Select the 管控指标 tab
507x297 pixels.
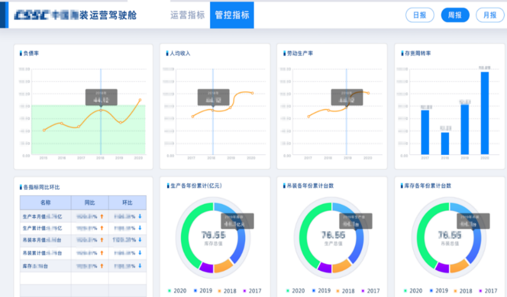[x=232, y=15]
